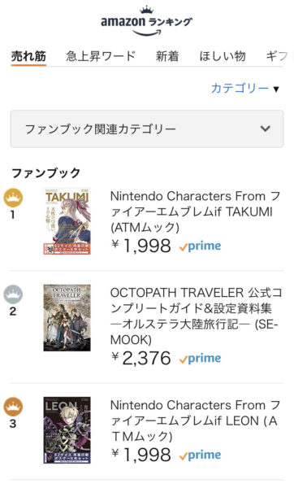Click the prime badge under LEON price

click(x=200, y=455)
